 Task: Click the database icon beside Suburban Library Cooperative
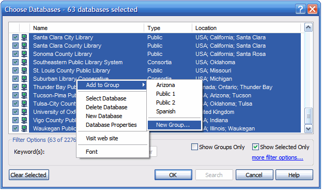(x=24, y=79)
